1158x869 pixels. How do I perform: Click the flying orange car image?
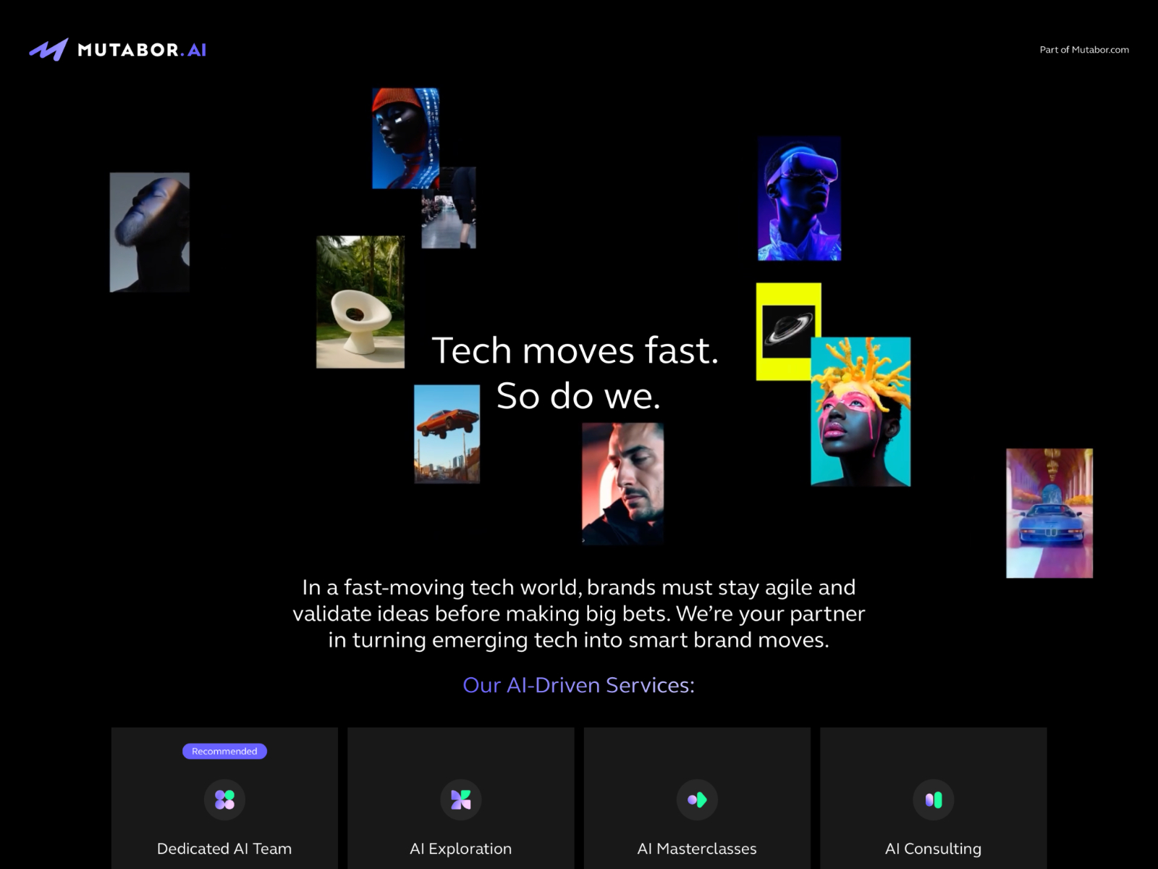tap(447, 434)
